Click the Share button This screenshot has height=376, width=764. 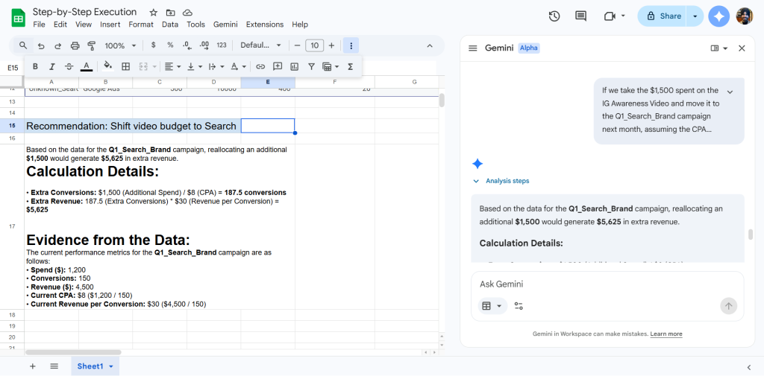(663, 16)
